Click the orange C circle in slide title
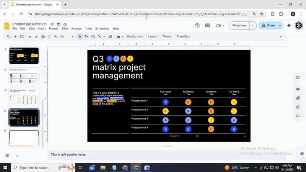306x172 pixels. (123, 59)
